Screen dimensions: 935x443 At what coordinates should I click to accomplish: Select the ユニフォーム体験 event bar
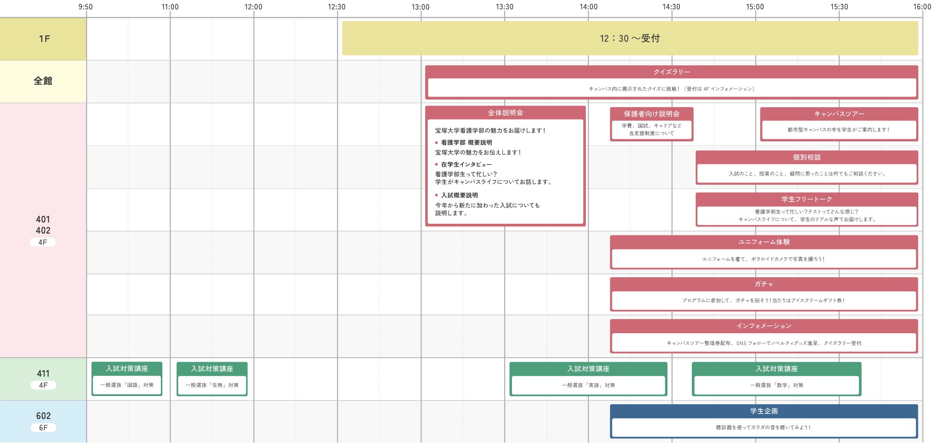[764, 252]
